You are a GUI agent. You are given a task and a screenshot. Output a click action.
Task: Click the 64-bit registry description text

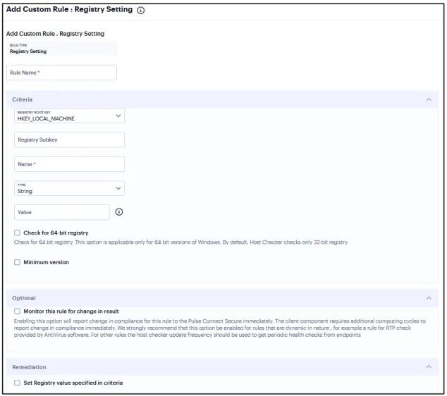180,242
